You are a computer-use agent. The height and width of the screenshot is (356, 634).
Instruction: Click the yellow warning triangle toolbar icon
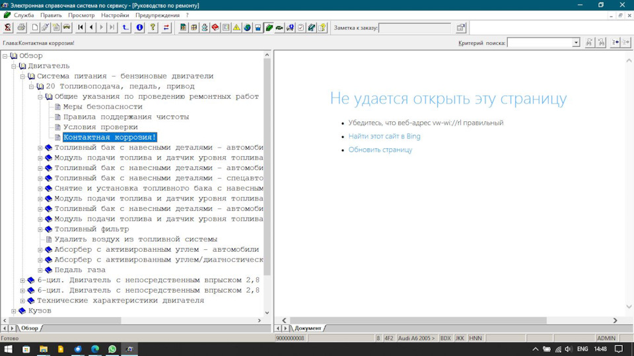(x=236, y=27)
